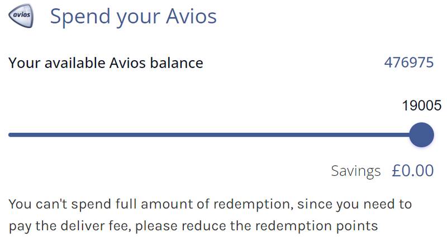Click the 476975 Avios balance value
This screenshot has width=447, height=251.
(409, 62)
